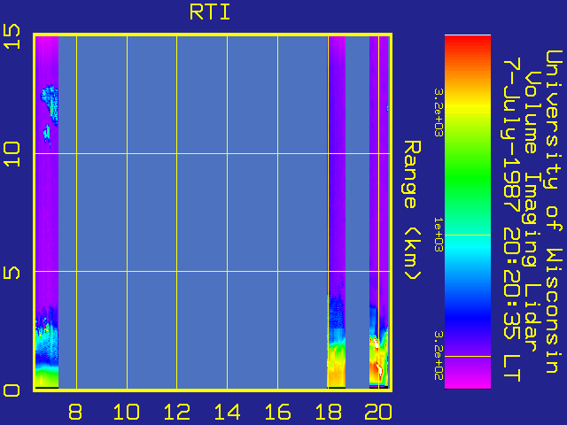567x425 pixels.
Task: Click the x-axis label 14
Action: 228,412
